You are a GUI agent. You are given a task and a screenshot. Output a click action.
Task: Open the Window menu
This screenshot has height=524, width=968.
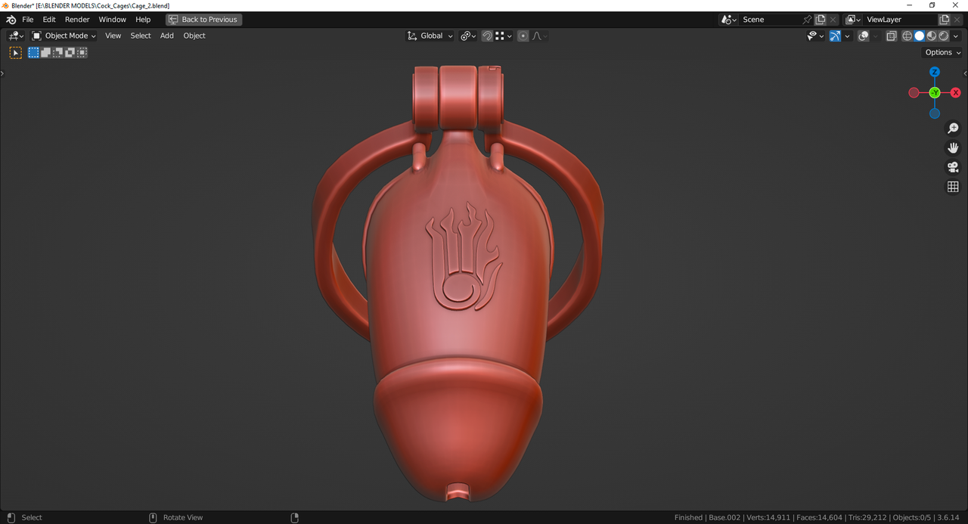[x=113, y=20]
